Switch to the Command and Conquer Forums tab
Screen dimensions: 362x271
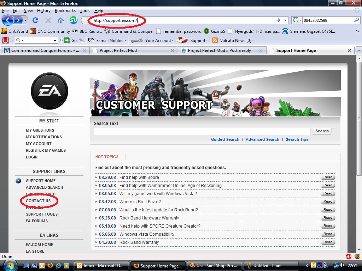pos(45,50)
